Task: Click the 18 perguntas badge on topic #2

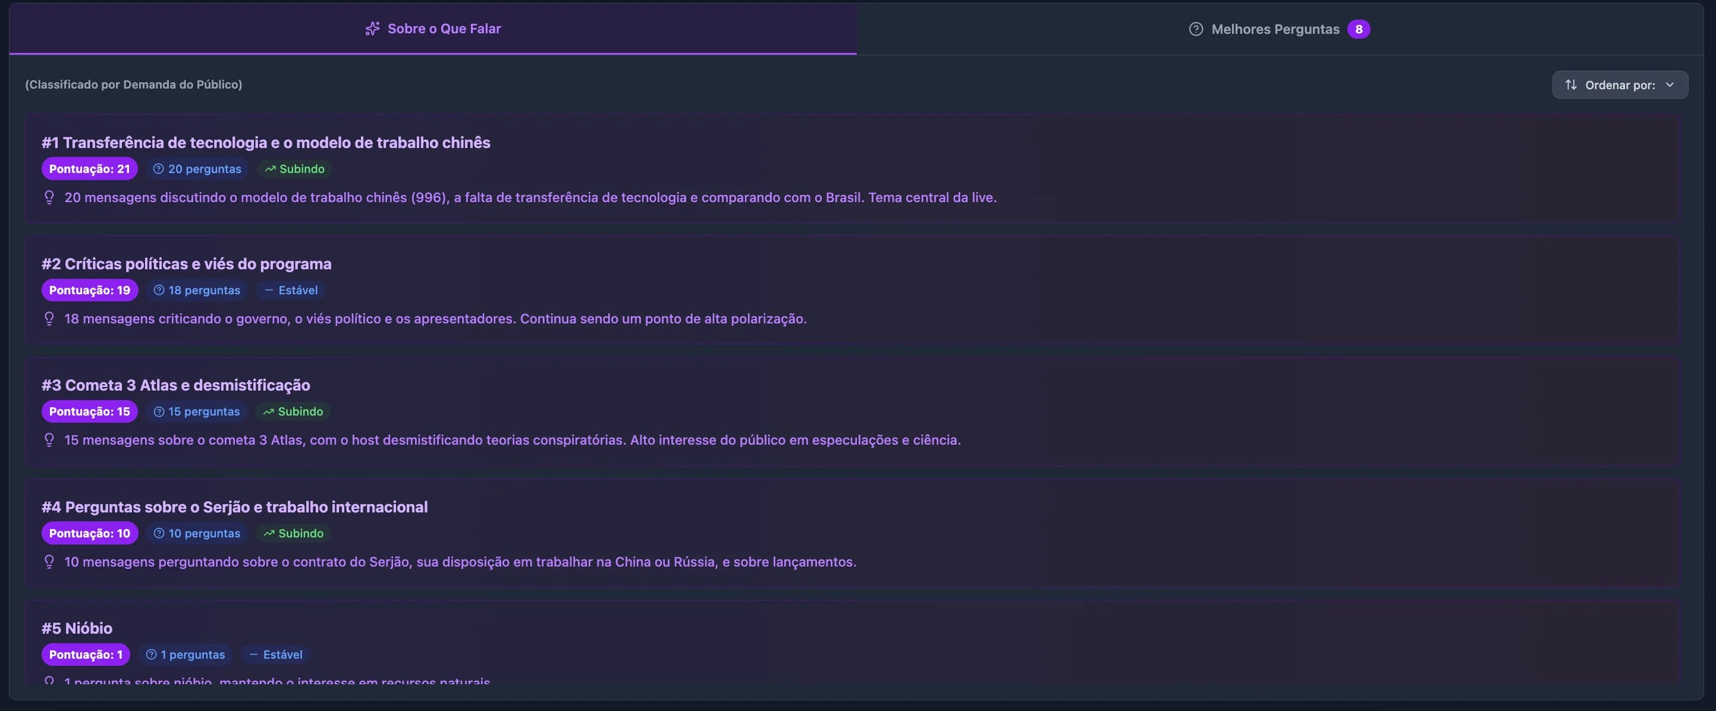Action: 197,290
